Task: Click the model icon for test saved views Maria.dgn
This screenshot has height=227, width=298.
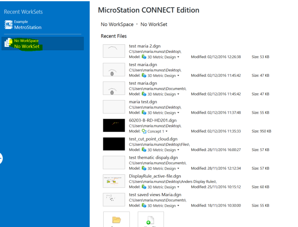Action: (144, 205)
